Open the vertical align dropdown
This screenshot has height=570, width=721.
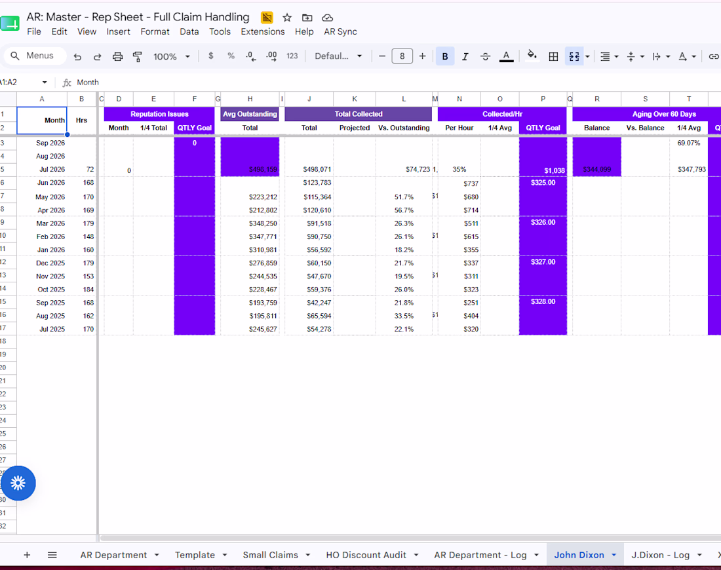[x=635, y=56]
